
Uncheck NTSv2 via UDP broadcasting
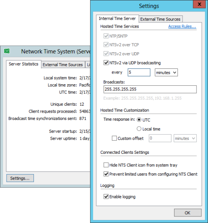tap(106, 63)
